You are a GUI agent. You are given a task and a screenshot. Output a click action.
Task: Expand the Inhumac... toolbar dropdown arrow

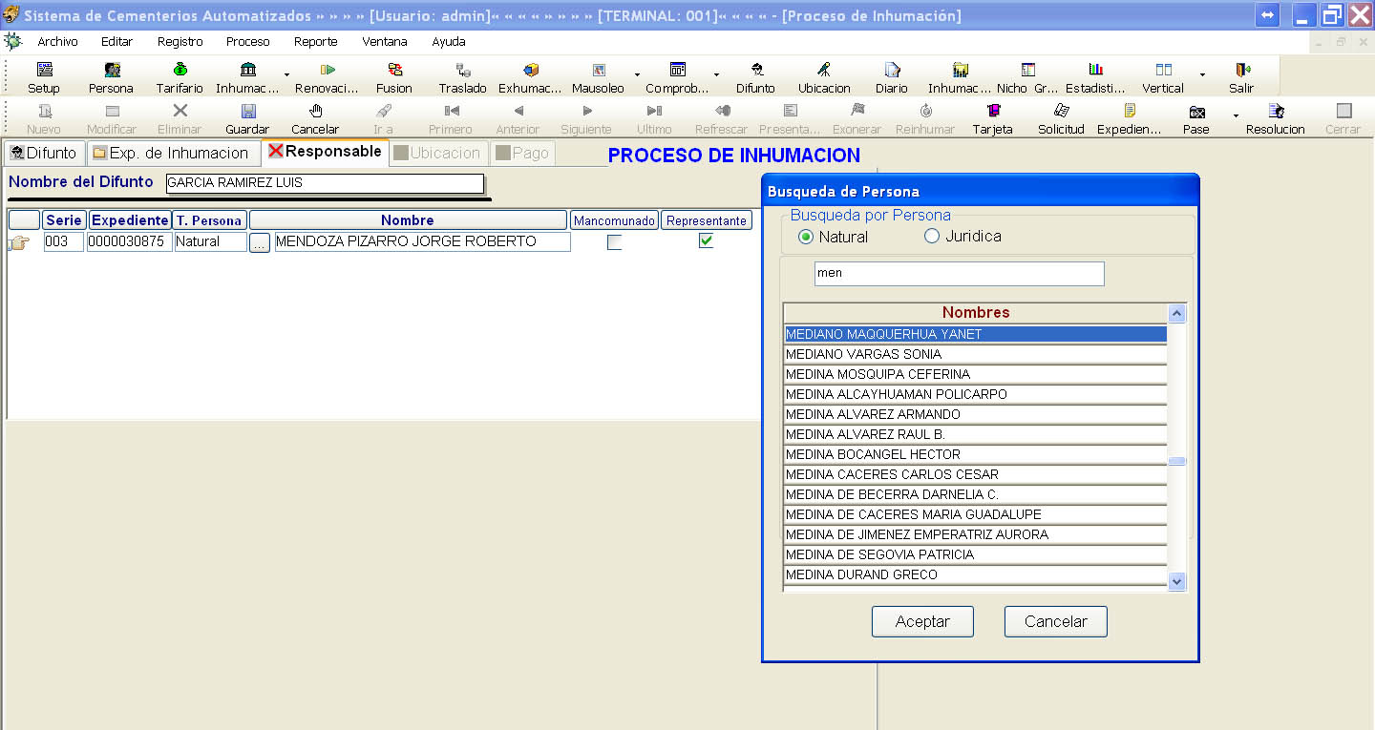pos(286,75)
